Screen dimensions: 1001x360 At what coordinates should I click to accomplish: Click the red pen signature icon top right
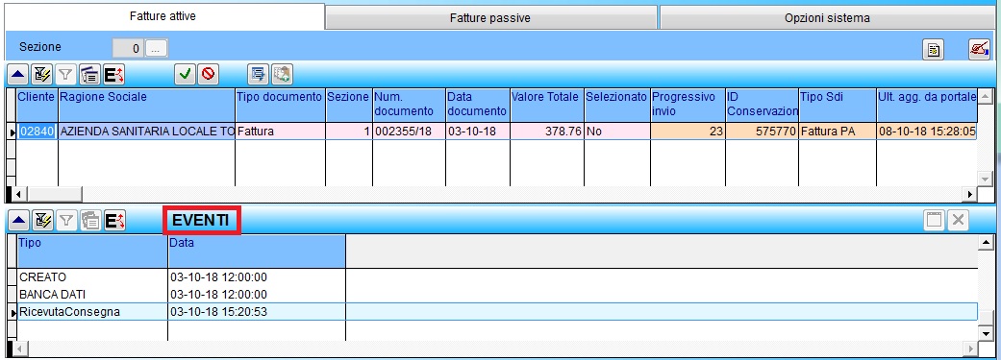point(979,50)
